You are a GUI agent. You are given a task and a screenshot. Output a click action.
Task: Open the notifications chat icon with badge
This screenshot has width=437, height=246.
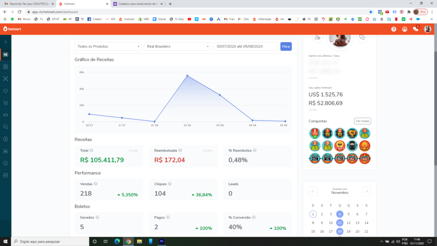[x=416, y=29]
